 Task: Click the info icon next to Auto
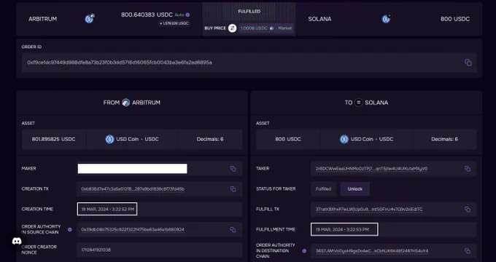click(187, 15)
